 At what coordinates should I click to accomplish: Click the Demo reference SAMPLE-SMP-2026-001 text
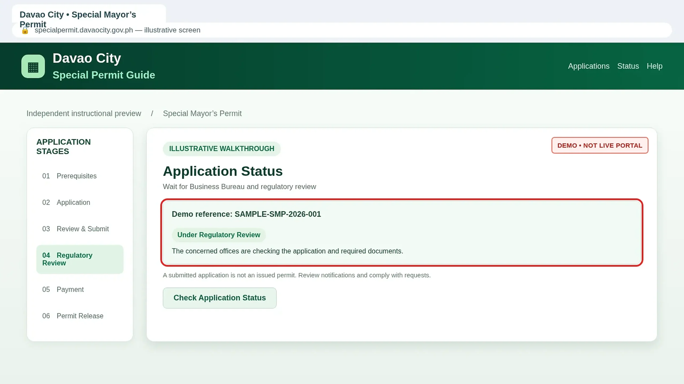pos(246,214)
